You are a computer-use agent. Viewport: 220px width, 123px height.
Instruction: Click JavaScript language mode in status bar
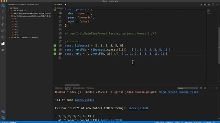coord(189,122)
